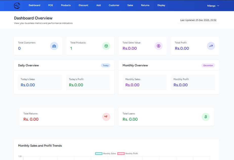234x160 pixels.
Task: Click the shop logo in the navbar
Action: pos(17,6)
